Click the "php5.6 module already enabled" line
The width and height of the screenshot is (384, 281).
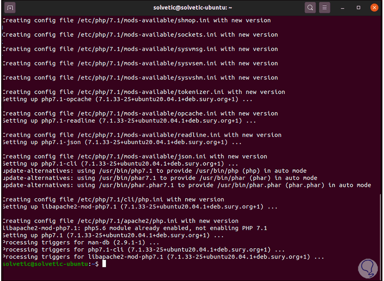pyautogui.click(x=135, y=228)
